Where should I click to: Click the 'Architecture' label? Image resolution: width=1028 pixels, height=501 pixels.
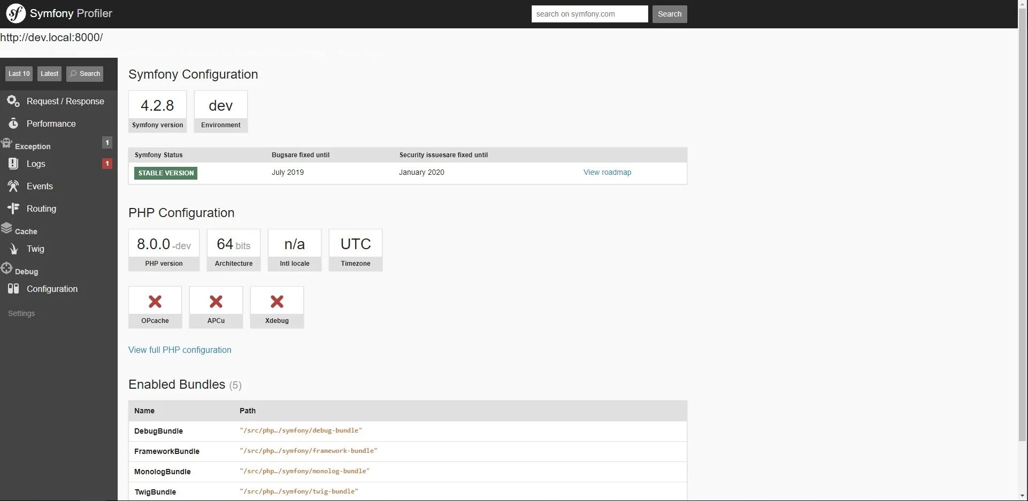(234, 264)
